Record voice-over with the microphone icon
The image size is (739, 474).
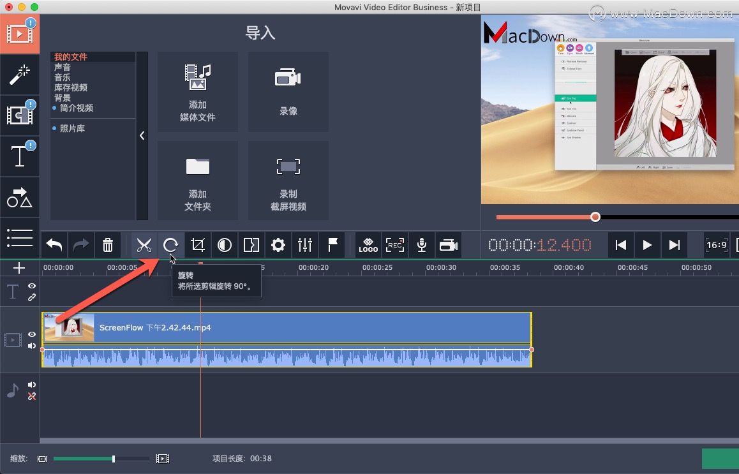pyautogui.click(x=422, y=245)
